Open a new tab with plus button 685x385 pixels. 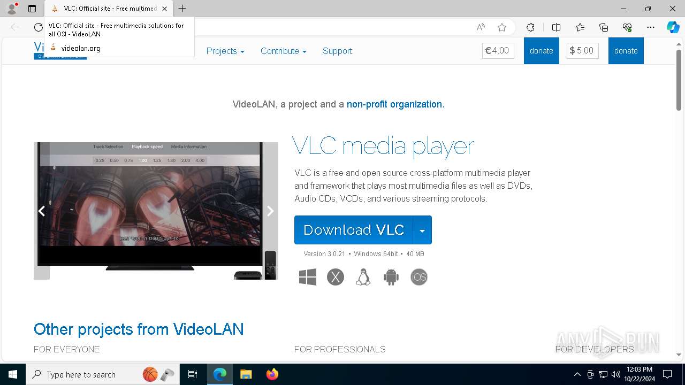pos(182,9)
